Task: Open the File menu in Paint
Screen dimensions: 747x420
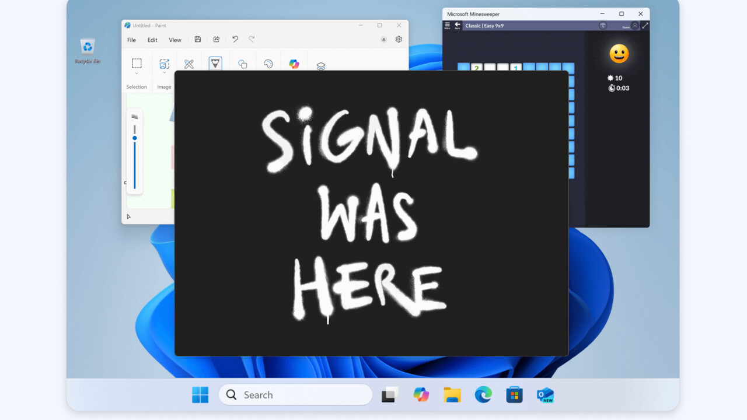Action: click(131, 40)
